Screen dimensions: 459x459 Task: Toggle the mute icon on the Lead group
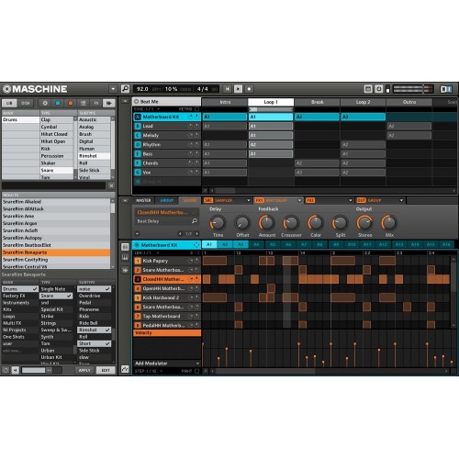[x=190, y=126]
